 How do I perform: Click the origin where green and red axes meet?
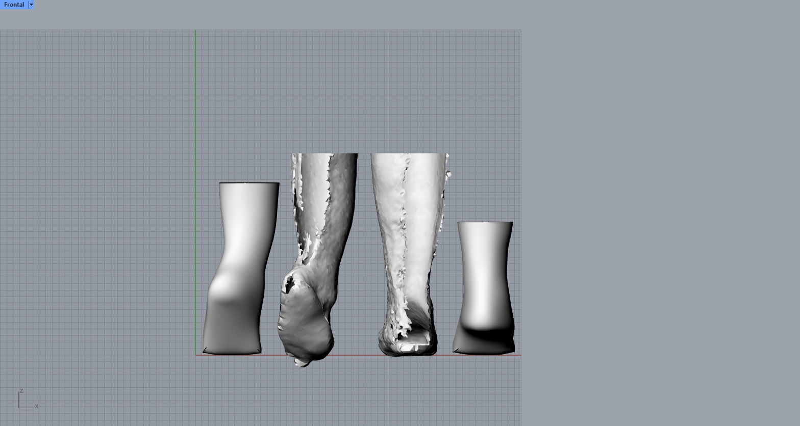[x=195, y=355]
